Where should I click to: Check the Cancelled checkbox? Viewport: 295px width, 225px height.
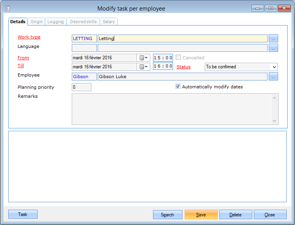(x=178, y=58)
